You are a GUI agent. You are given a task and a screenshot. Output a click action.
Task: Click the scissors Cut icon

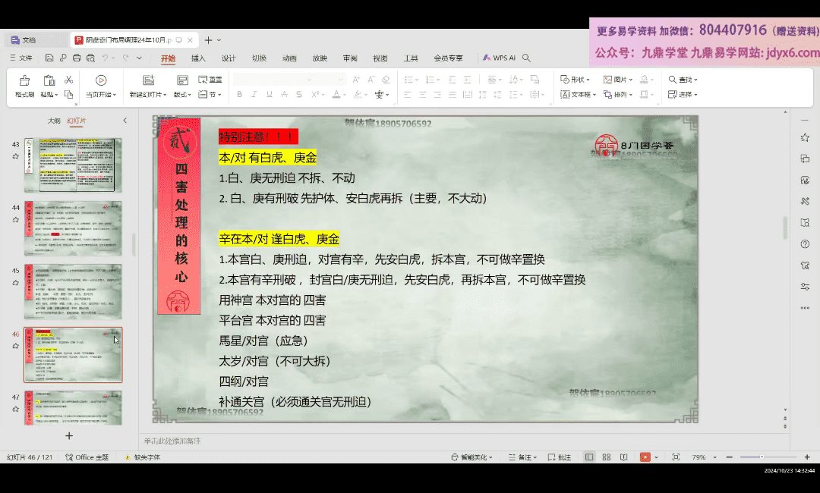68,80
